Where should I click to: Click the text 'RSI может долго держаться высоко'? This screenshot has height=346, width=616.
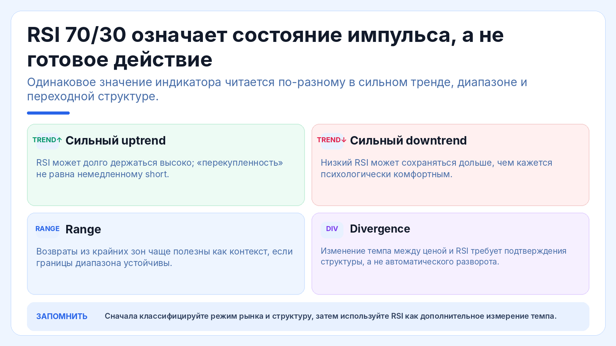click(159, 168)
